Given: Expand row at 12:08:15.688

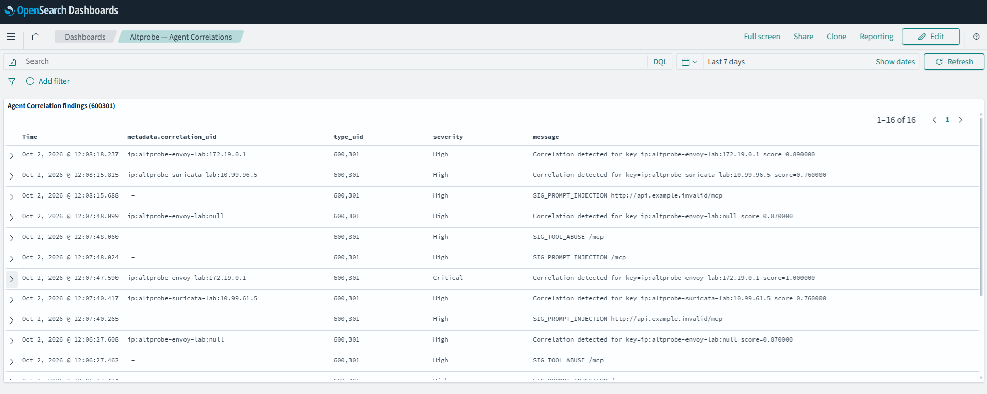Looking at the screenshot, I should pyautogui.click(x=12, y=196).
